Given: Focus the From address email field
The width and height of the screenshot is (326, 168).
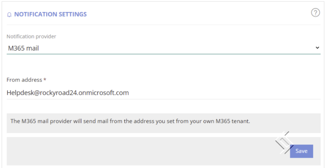Looking at the screenshot, I should [x=164, y=92].
